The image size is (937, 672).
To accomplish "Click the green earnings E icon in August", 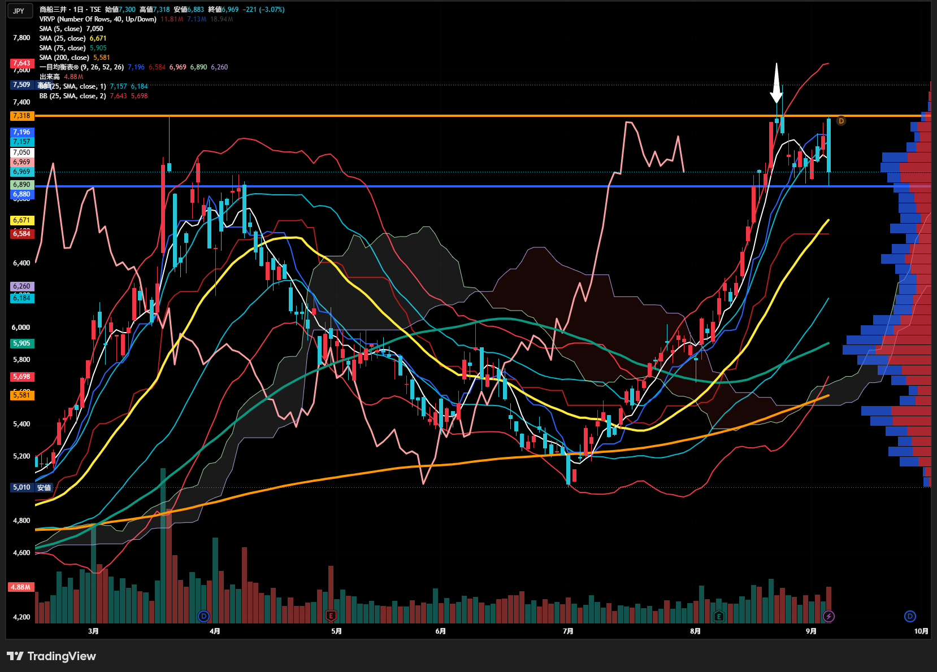I will (718, 616).
